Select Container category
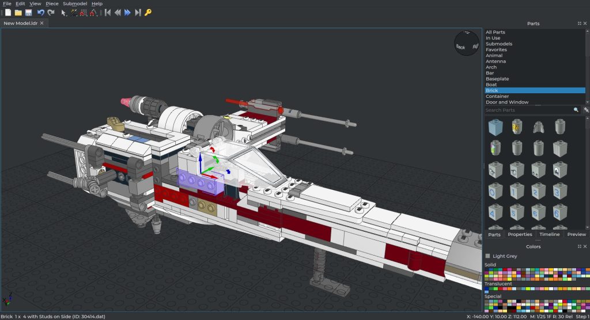Viewport: 590px width, 320px height. coord(535,96)
